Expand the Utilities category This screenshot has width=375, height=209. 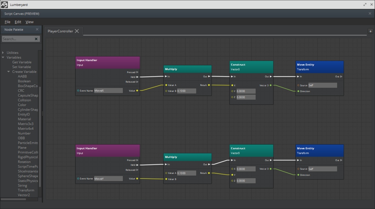(3, 53)
